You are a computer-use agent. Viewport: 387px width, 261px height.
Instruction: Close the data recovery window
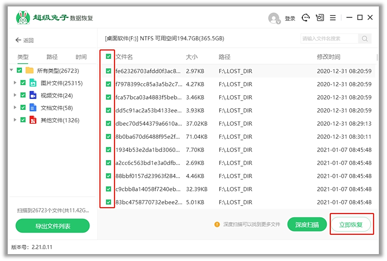coord(370,18)
